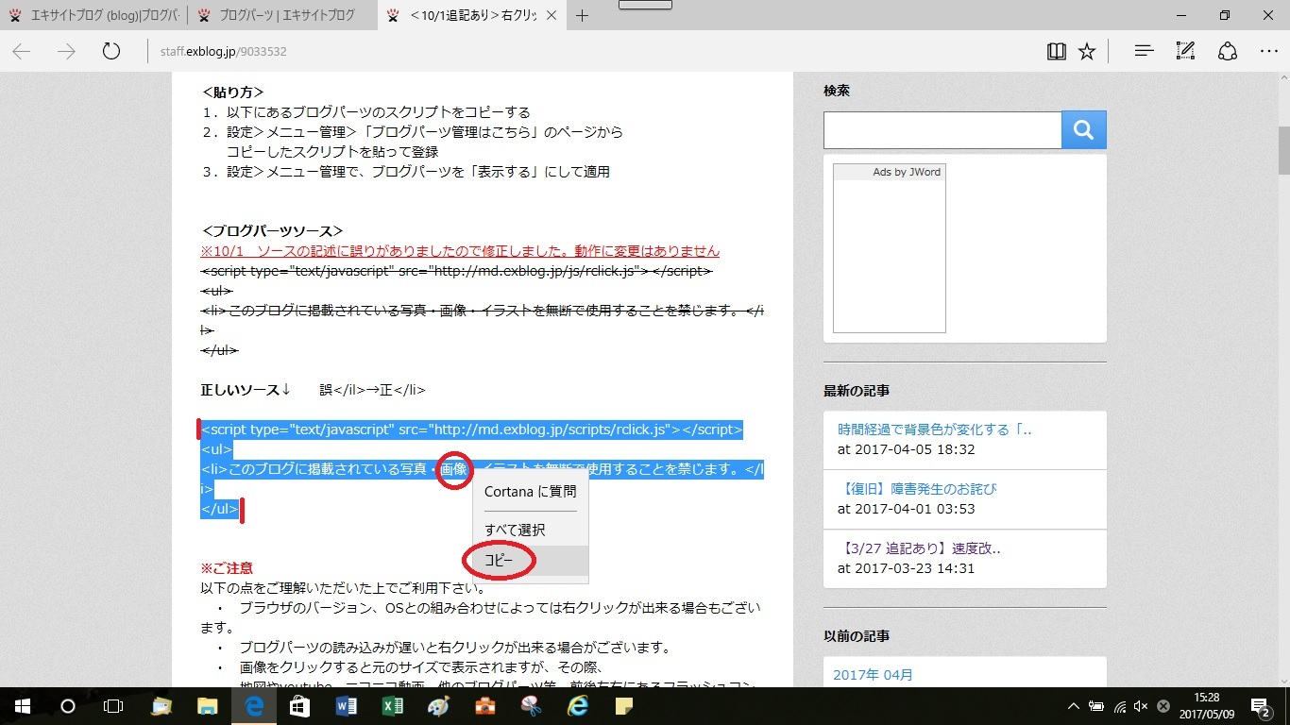
Task: Click the 以前の記事 sidebar heading
Action: coord(857,636)
